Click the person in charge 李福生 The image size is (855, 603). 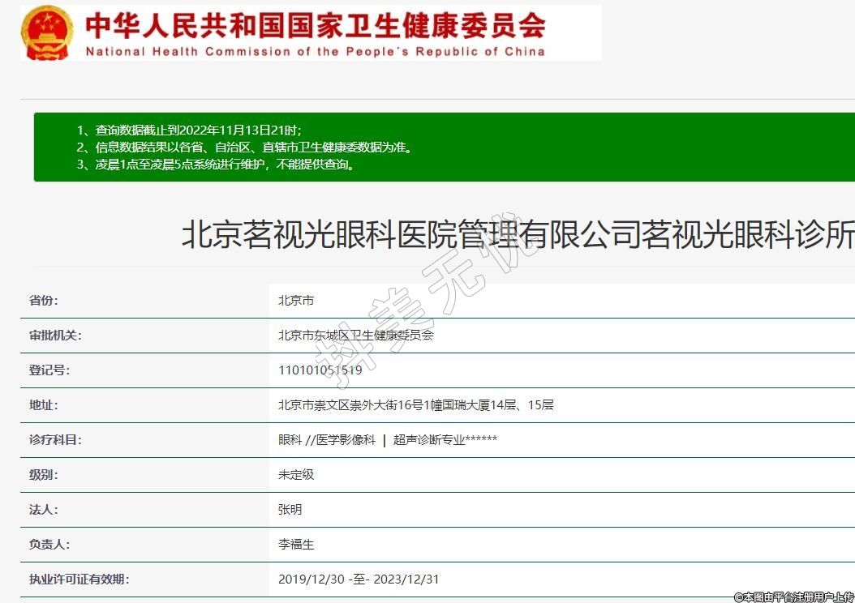[296, 545]
